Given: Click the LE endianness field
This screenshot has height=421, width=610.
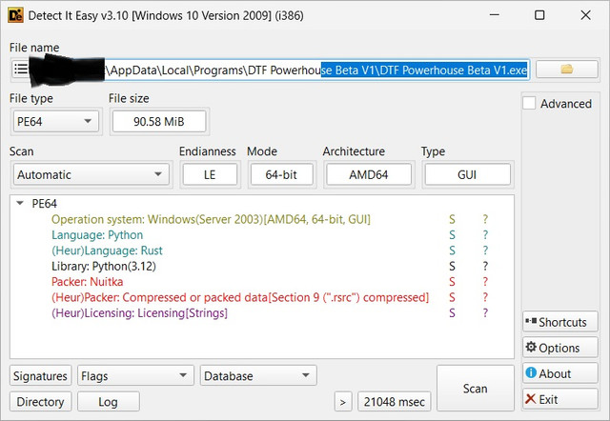Looking at the screenshot, I should point(210,174).
